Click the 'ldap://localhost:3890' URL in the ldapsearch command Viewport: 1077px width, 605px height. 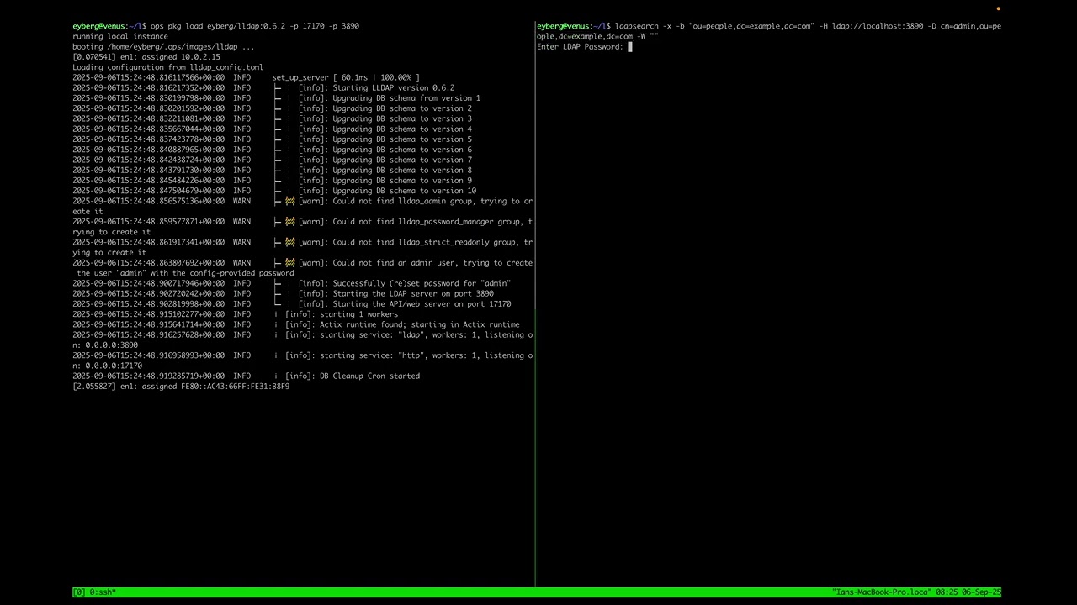coord(878,26)
